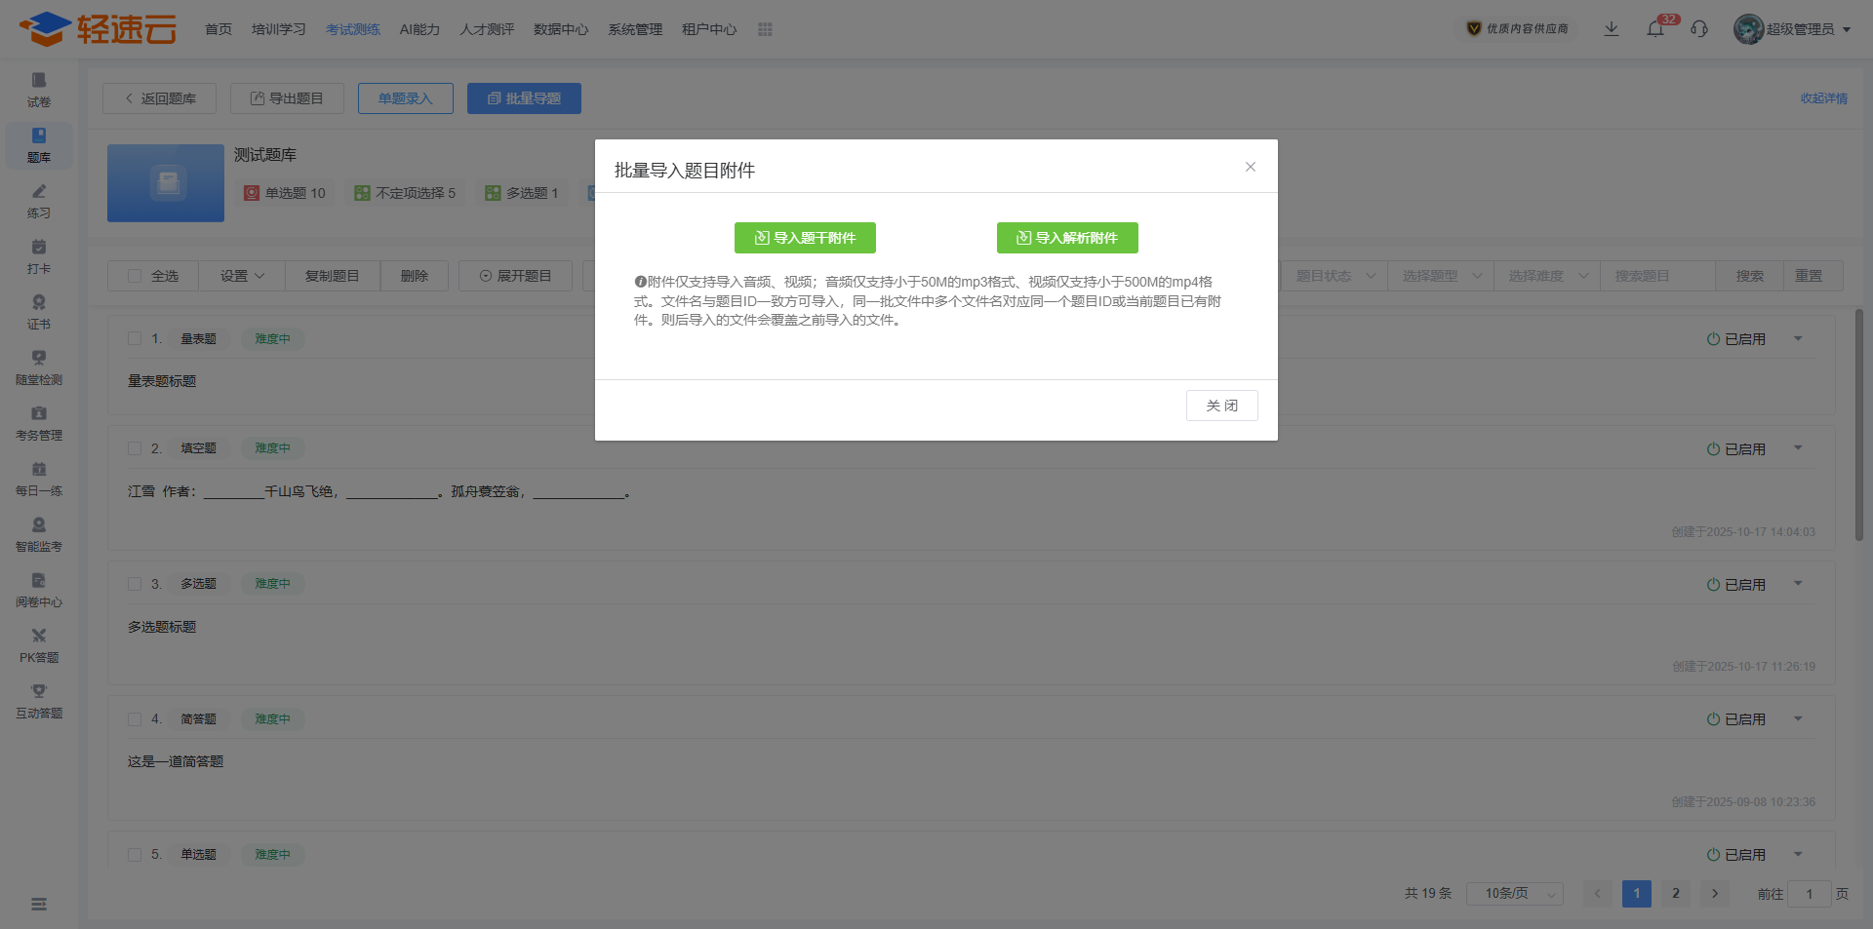
Task: Click the 导入题干附件 green button
Action: coord(805,238)
